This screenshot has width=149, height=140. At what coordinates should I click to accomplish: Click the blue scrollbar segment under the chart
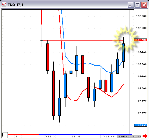coord(85,134)
